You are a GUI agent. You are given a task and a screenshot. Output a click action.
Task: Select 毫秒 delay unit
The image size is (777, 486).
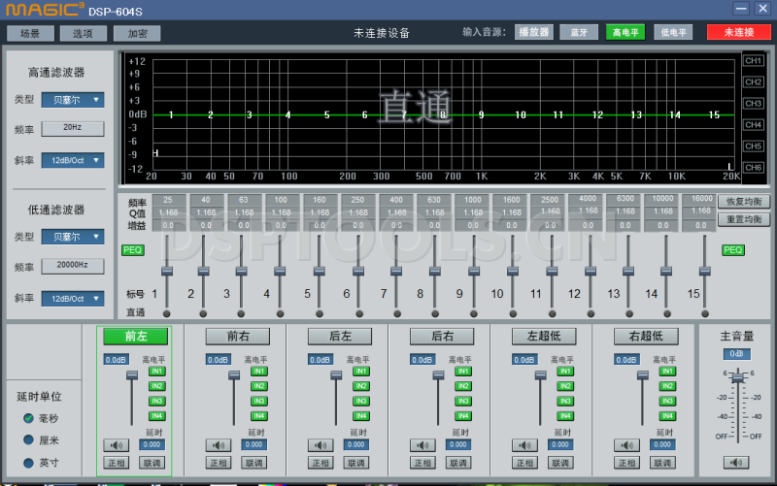tap(29, 418)
